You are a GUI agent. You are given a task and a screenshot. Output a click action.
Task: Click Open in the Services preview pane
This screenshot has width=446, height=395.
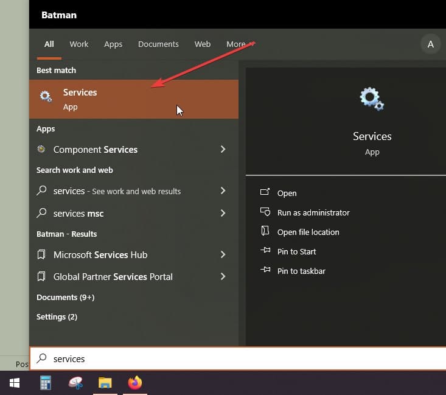[287, 193]
